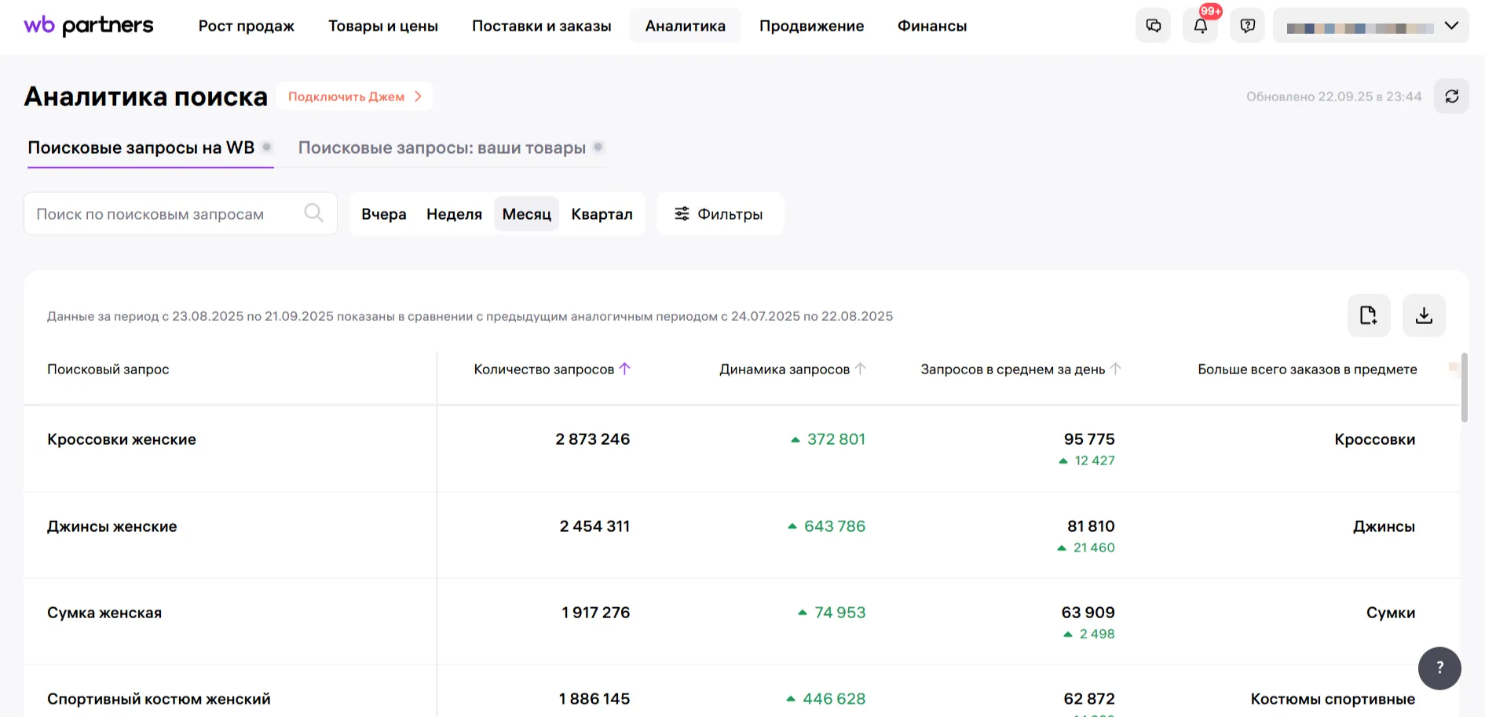
Task: Click the Подключить Джем link
Action: pos(354,96)
